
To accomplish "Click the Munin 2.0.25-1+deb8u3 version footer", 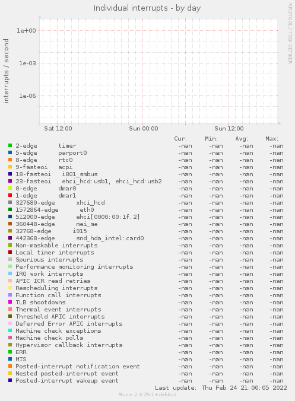I will click(x=147, y=394).
